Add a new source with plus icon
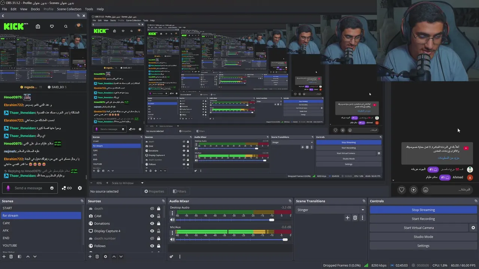This screenshot has width=479, height=269. point(90,256)
